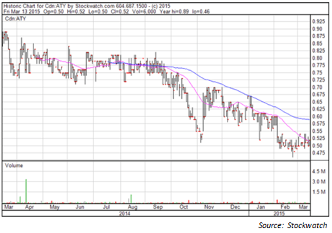This screenshot has width=332, height=233.
Task: Pick the Jan month marker
Action: tap(261, 207)
